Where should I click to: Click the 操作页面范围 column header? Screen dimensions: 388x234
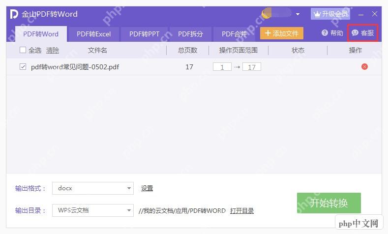click(x=239, y=50)
